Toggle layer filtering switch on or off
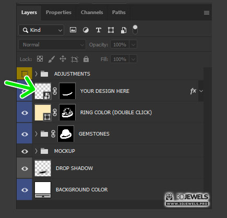This screenshot has height=218, width=227. (135, 29)
